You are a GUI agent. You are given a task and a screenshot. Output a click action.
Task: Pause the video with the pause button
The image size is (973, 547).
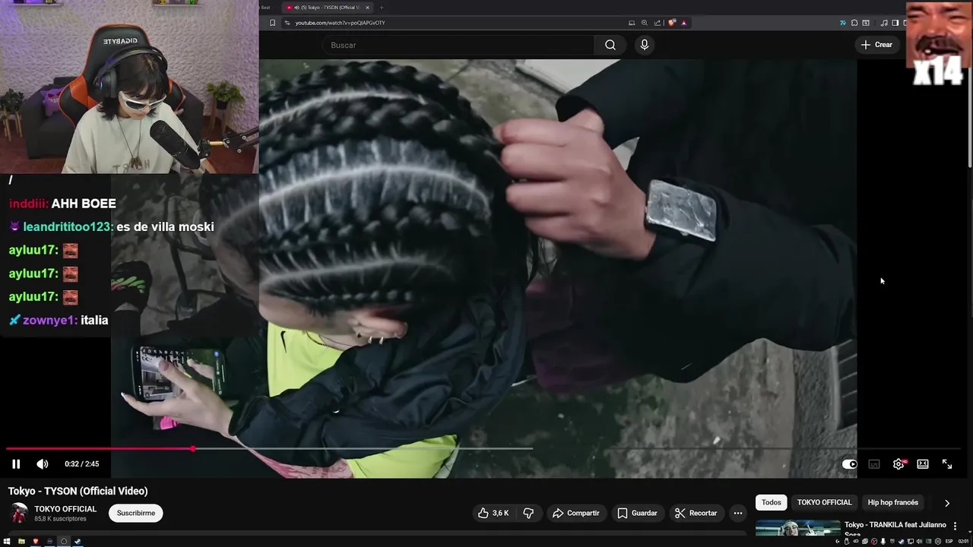[16, 464]
